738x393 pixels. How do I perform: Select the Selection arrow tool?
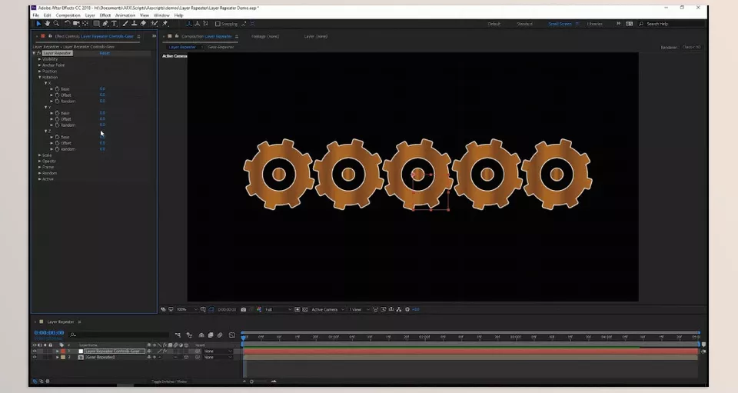38,24
